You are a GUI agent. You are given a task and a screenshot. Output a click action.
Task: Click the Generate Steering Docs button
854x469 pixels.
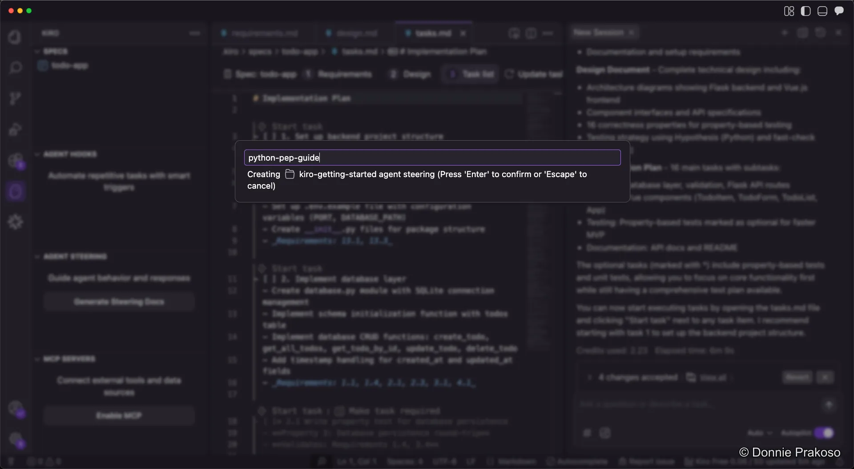[119, 301]
